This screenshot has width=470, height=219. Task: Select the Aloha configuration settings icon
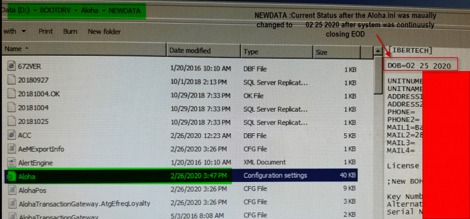pos(12,177)
